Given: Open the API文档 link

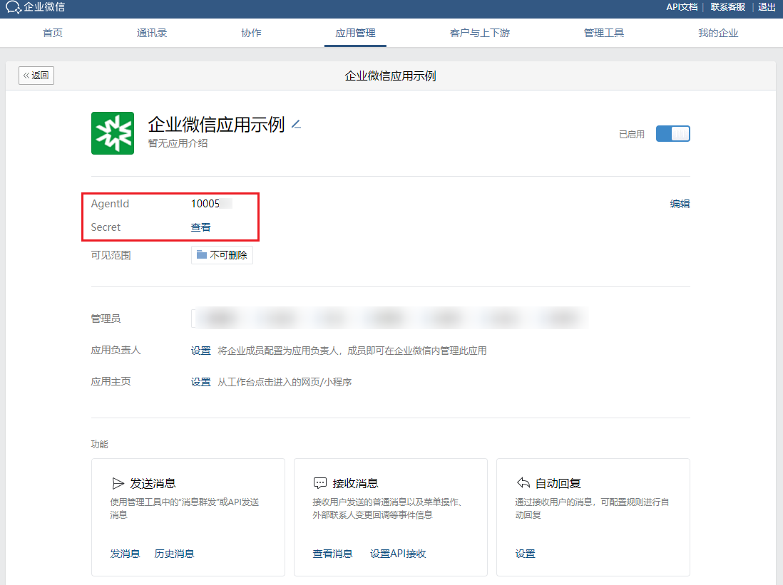Looking at the screenshot, I should (682, 7).
